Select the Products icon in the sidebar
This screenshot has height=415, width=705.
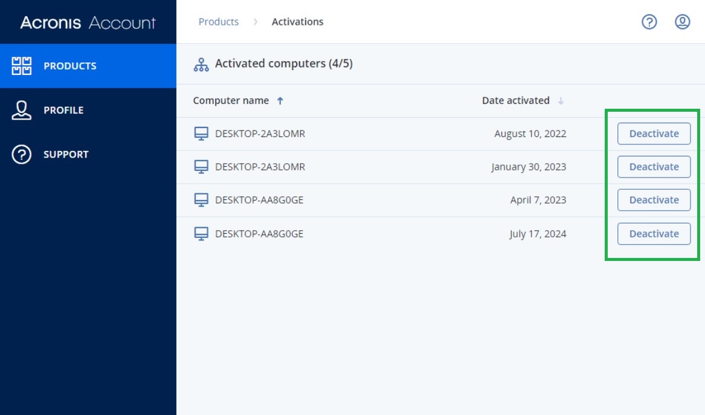(21, 65)
